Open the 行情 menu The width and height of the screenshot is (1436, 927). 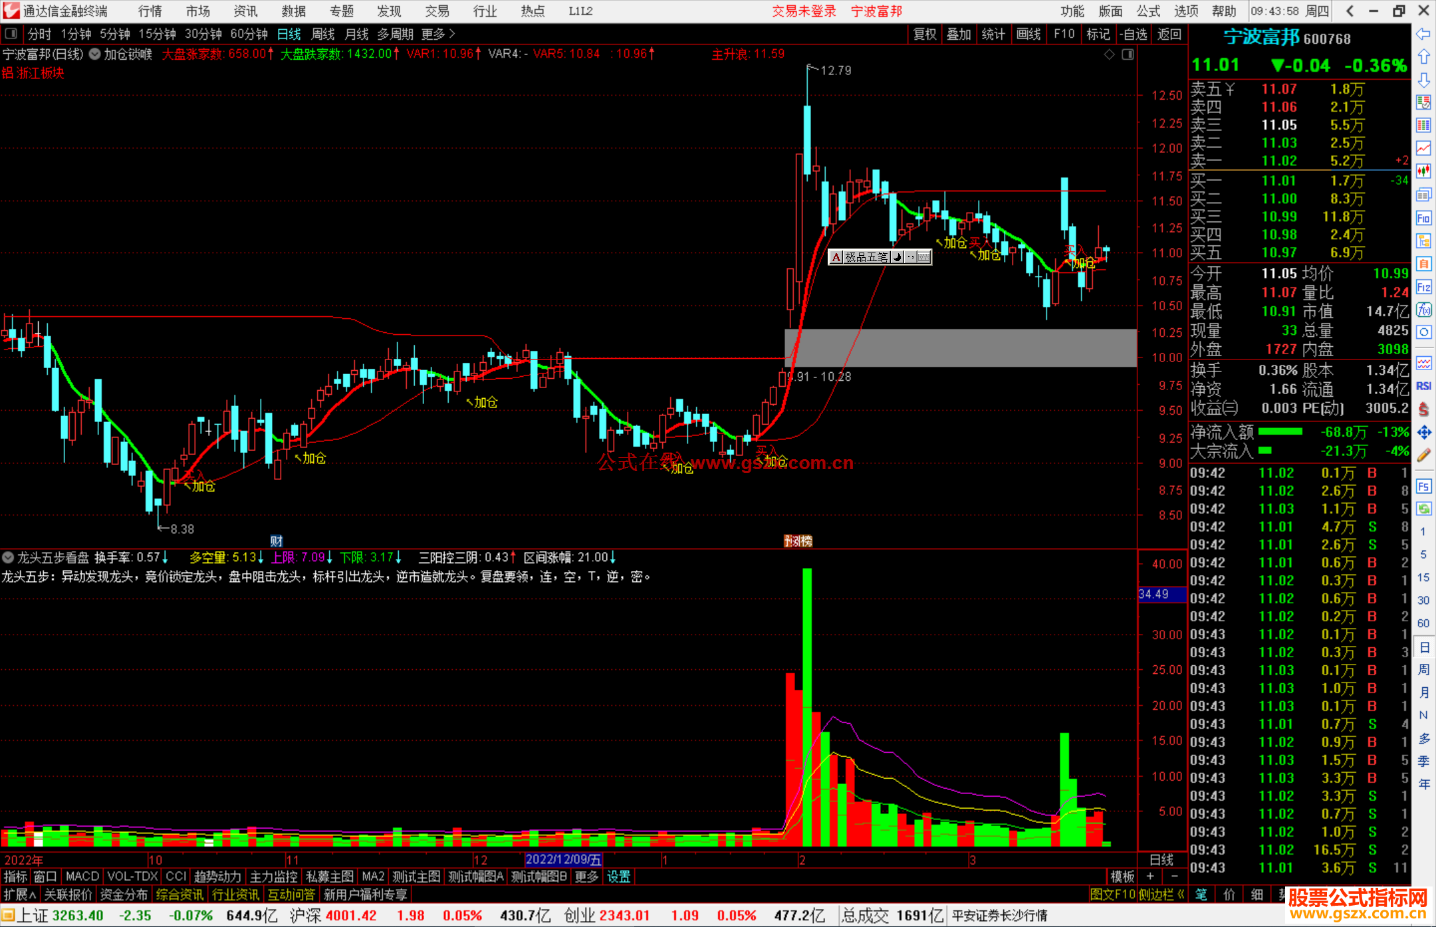[x=150, y=11]
